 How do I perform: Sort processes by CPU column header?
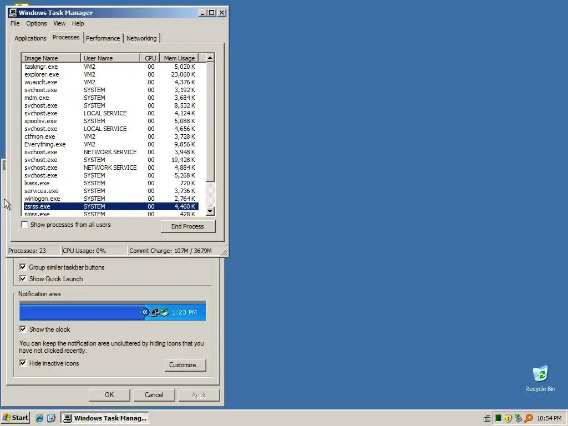150,58
